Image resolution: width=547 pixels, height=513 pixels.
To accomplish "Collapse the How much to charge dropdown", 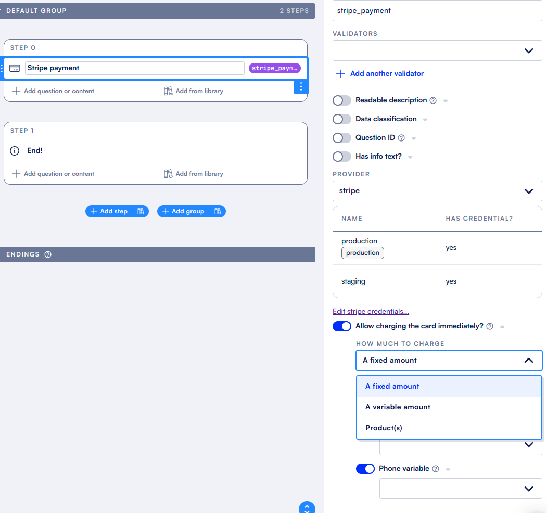I will tap(449, 360).
